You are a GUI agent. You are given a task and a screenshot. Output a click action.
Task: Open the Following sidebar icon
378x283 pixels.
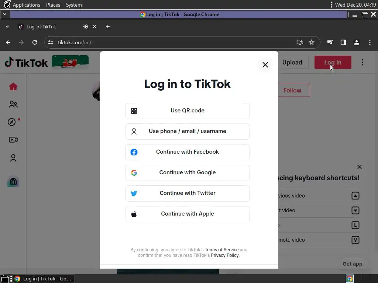pyautogui.click(x=13, y=104)
